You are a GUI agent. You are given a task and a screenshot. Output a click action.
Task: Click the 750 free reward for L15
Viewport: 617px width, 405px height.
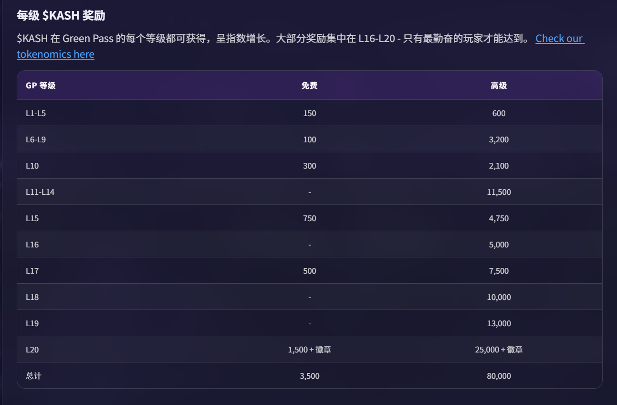pyautogui.click(x=309, y=218)
